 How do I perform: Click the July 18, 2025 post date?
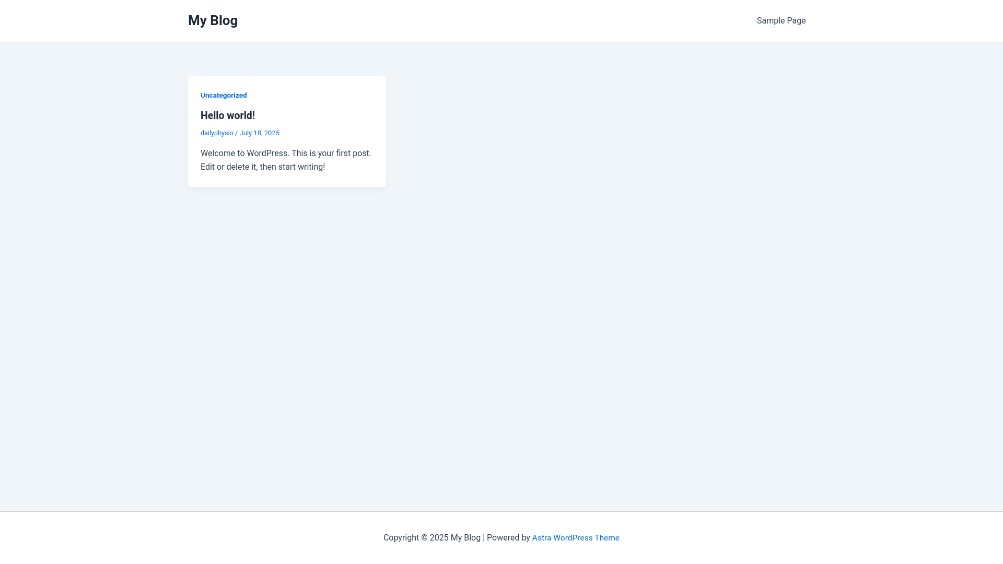[x=259, y=133]
